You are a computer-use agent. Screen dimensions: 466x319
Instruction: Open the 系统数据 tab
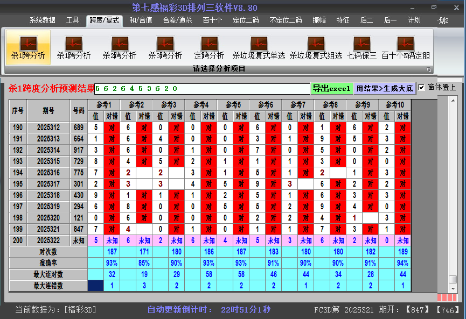pyautogui.click(x=42, y=20)
